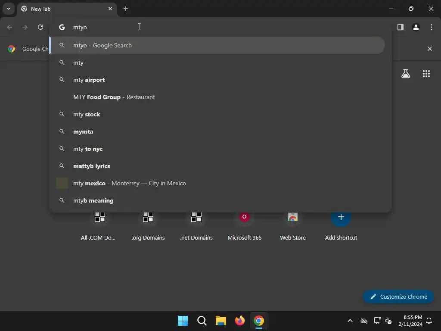Click thumbnail beside 'mty mexico'
The width and height of the screenshot is (441, 331).
(x=62, y=183)
